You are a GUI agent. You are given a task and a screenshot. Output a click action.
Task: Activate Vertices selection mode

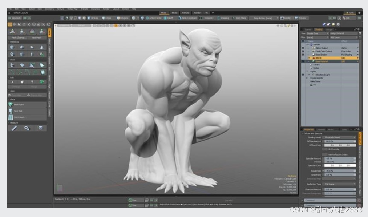tap(92, 18)
